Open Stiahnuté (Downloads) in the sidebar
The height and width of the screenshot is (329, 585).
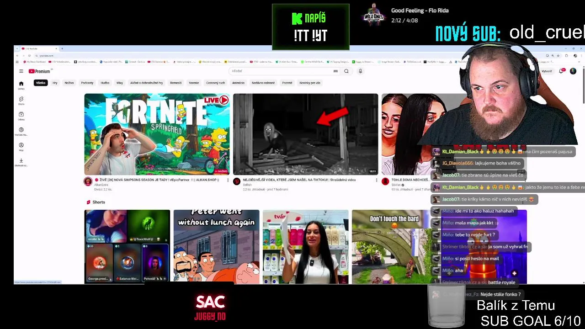(21, 162)
